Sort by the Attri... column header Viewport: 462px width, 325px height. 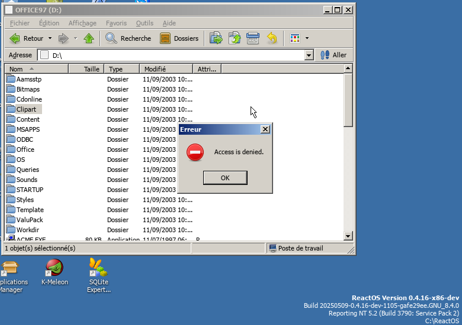point(207,69)
